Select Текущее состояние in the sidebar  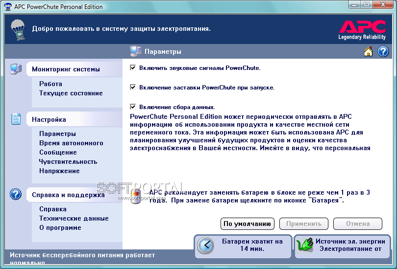point(71,93)
